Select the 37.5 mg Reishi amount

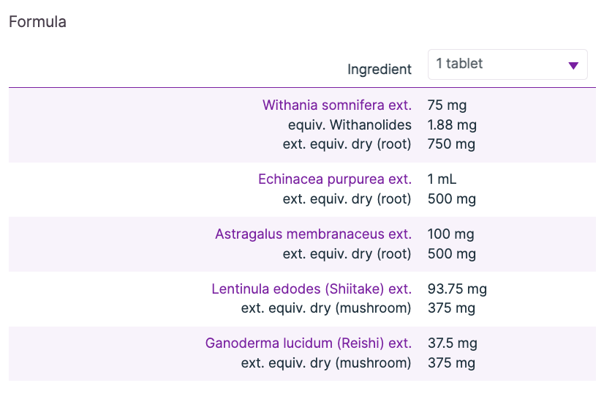click(x=452, y=343)
